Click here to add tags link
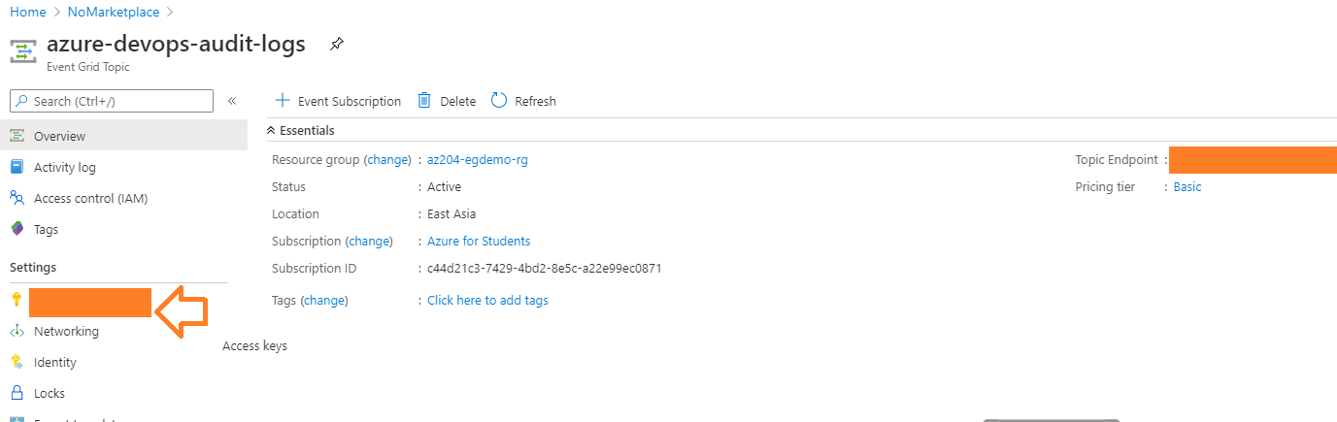The height and width of the screenshot is (422, 1337). tap(487, 301)
